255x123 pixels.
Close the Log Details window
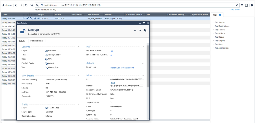coord(148,23)
